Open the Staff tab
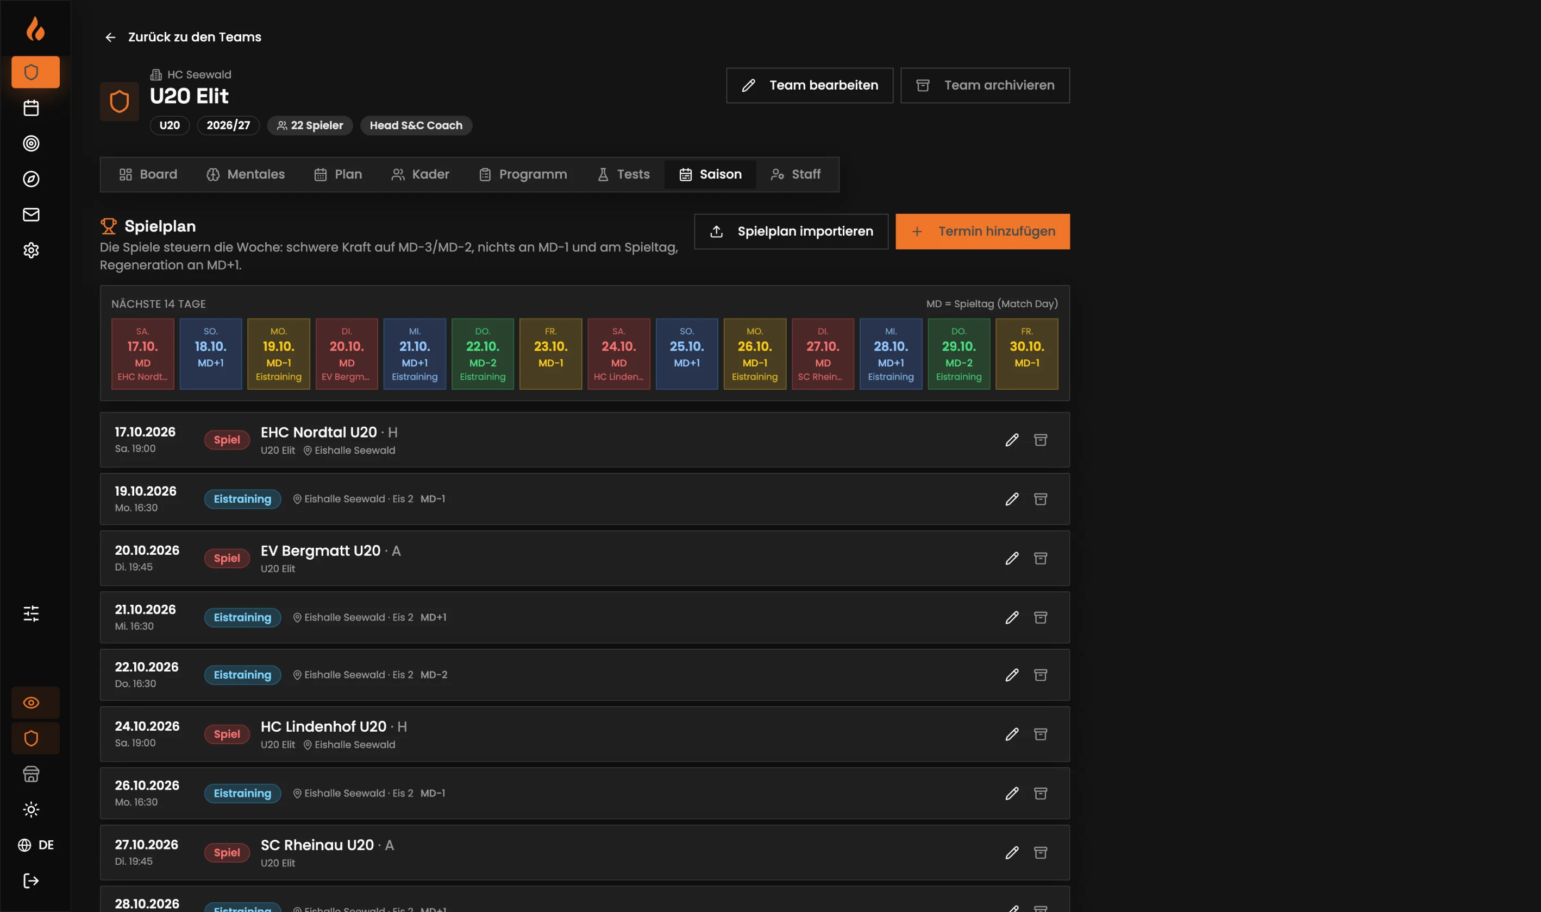The width and height of the screenshot is (1541, 912). pos(795,175)
